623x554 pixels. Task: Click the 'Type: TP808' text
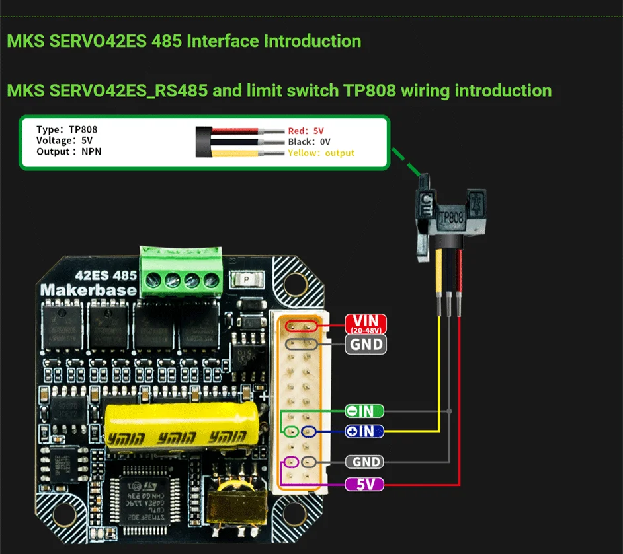pos(67,129)
